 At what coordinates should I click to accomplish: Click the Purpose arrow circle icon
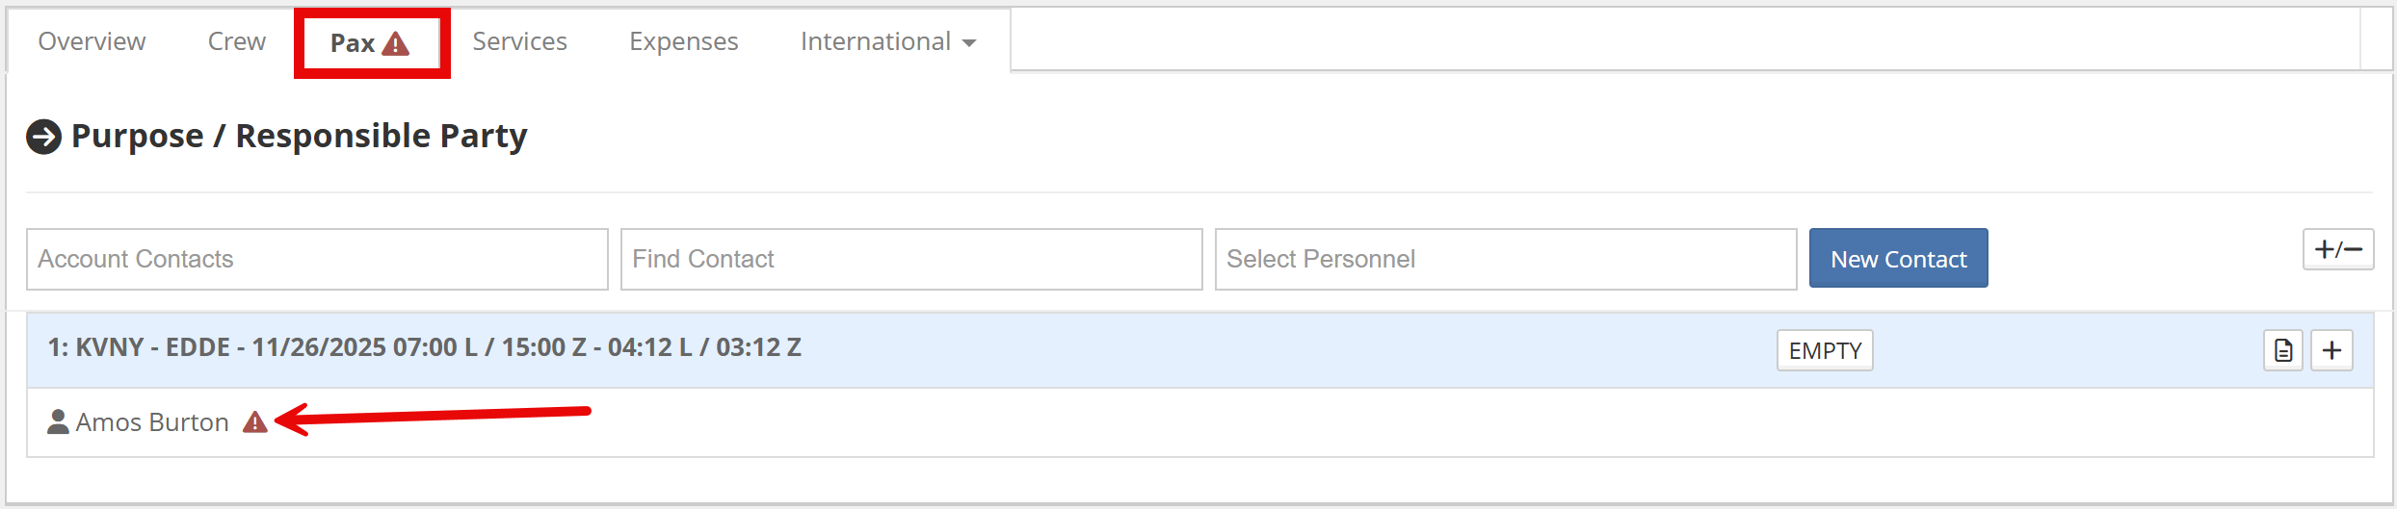[43, 137]
